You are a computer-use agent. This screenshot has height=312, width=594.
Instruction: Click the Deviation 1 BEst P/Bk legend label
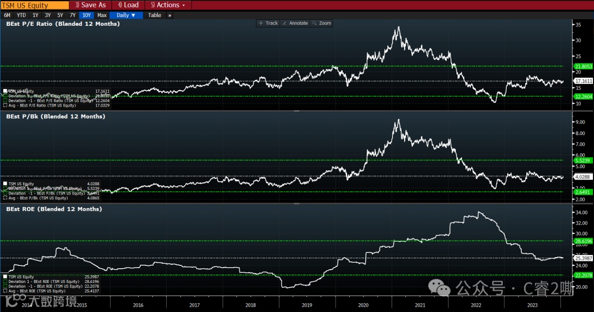point(45,188)
